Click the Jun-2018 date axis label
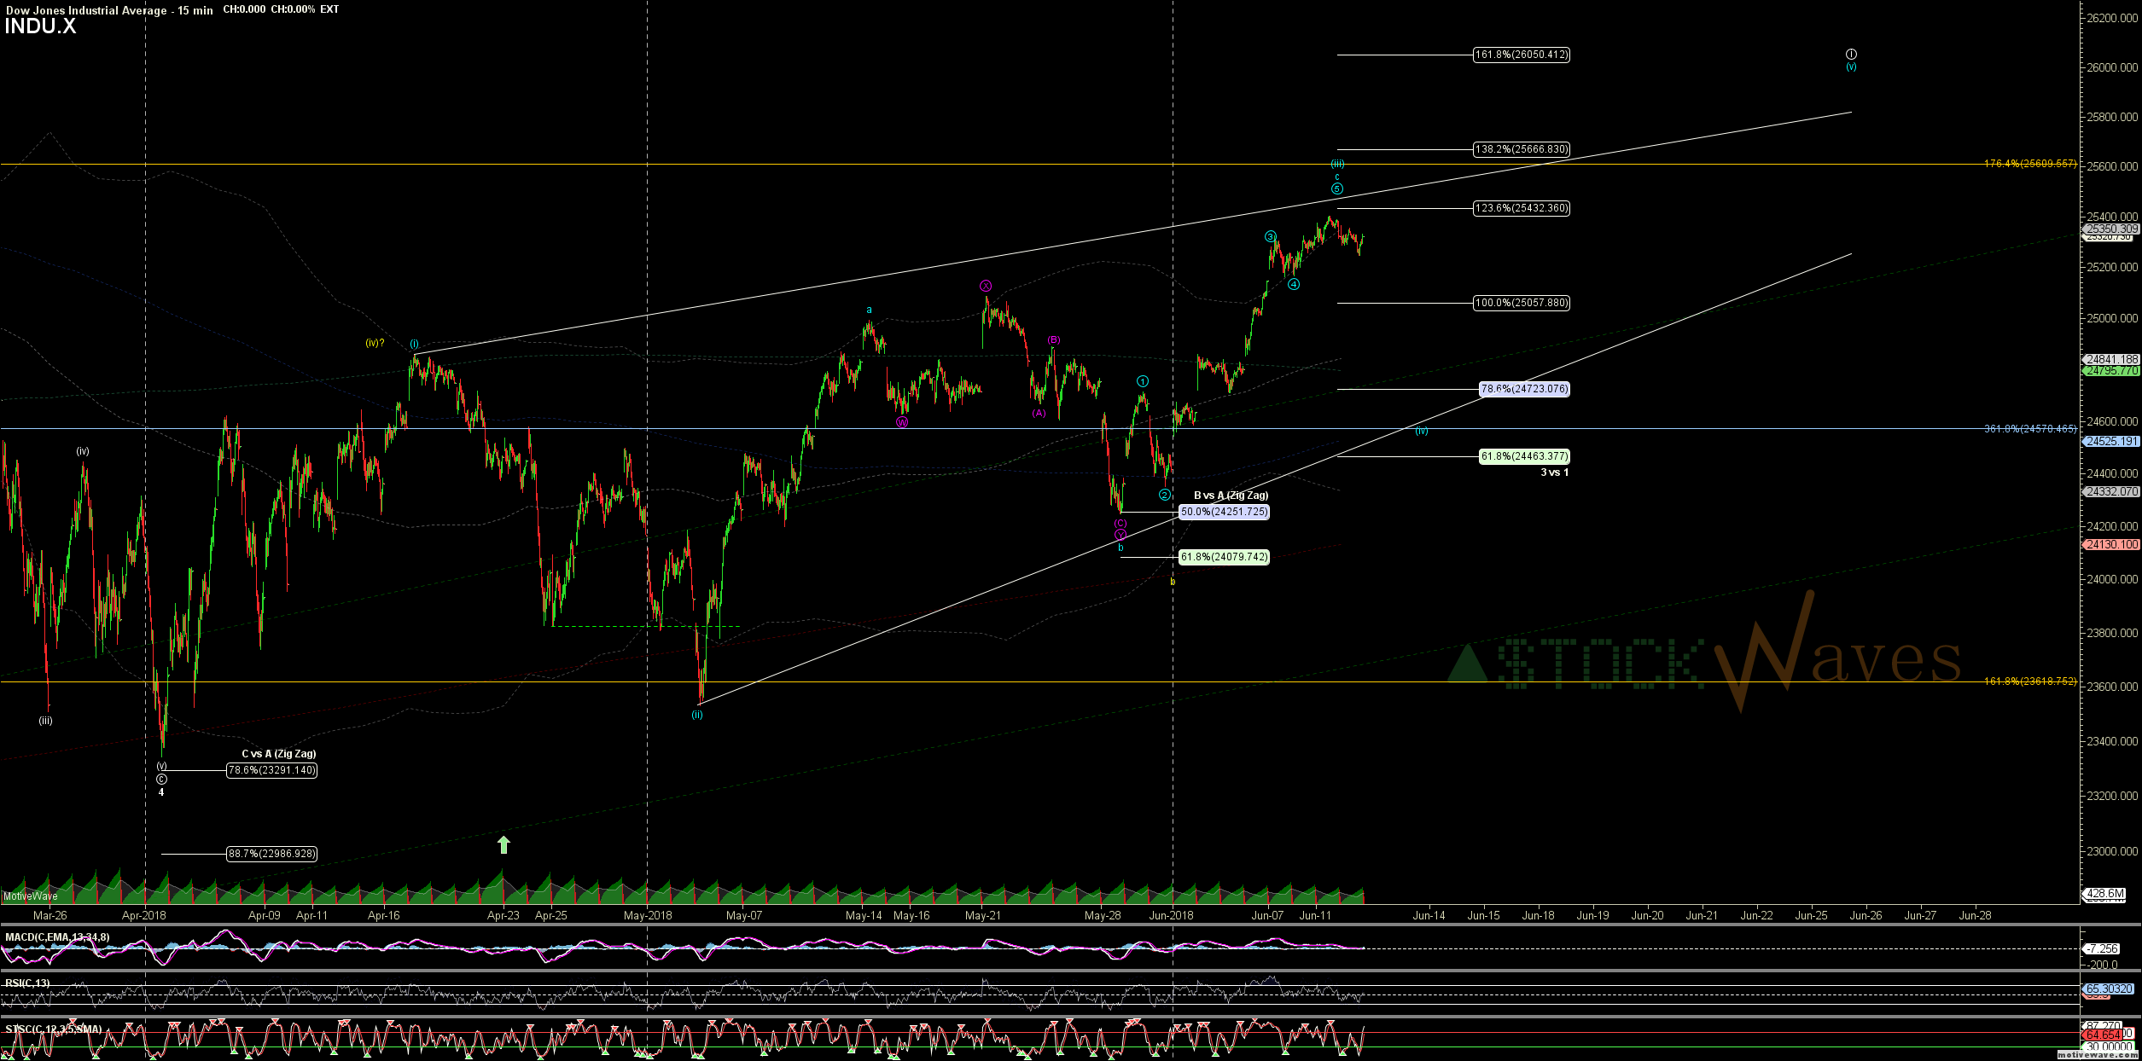Image resolution: width=2142 pixels, height=1061 pixels. [1172, 916]
